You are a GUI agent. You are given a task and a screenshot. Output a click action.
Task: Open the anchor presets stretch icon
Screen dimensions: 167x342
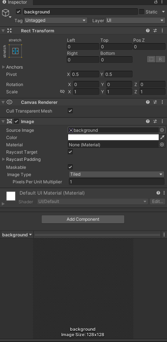[15, 51]
